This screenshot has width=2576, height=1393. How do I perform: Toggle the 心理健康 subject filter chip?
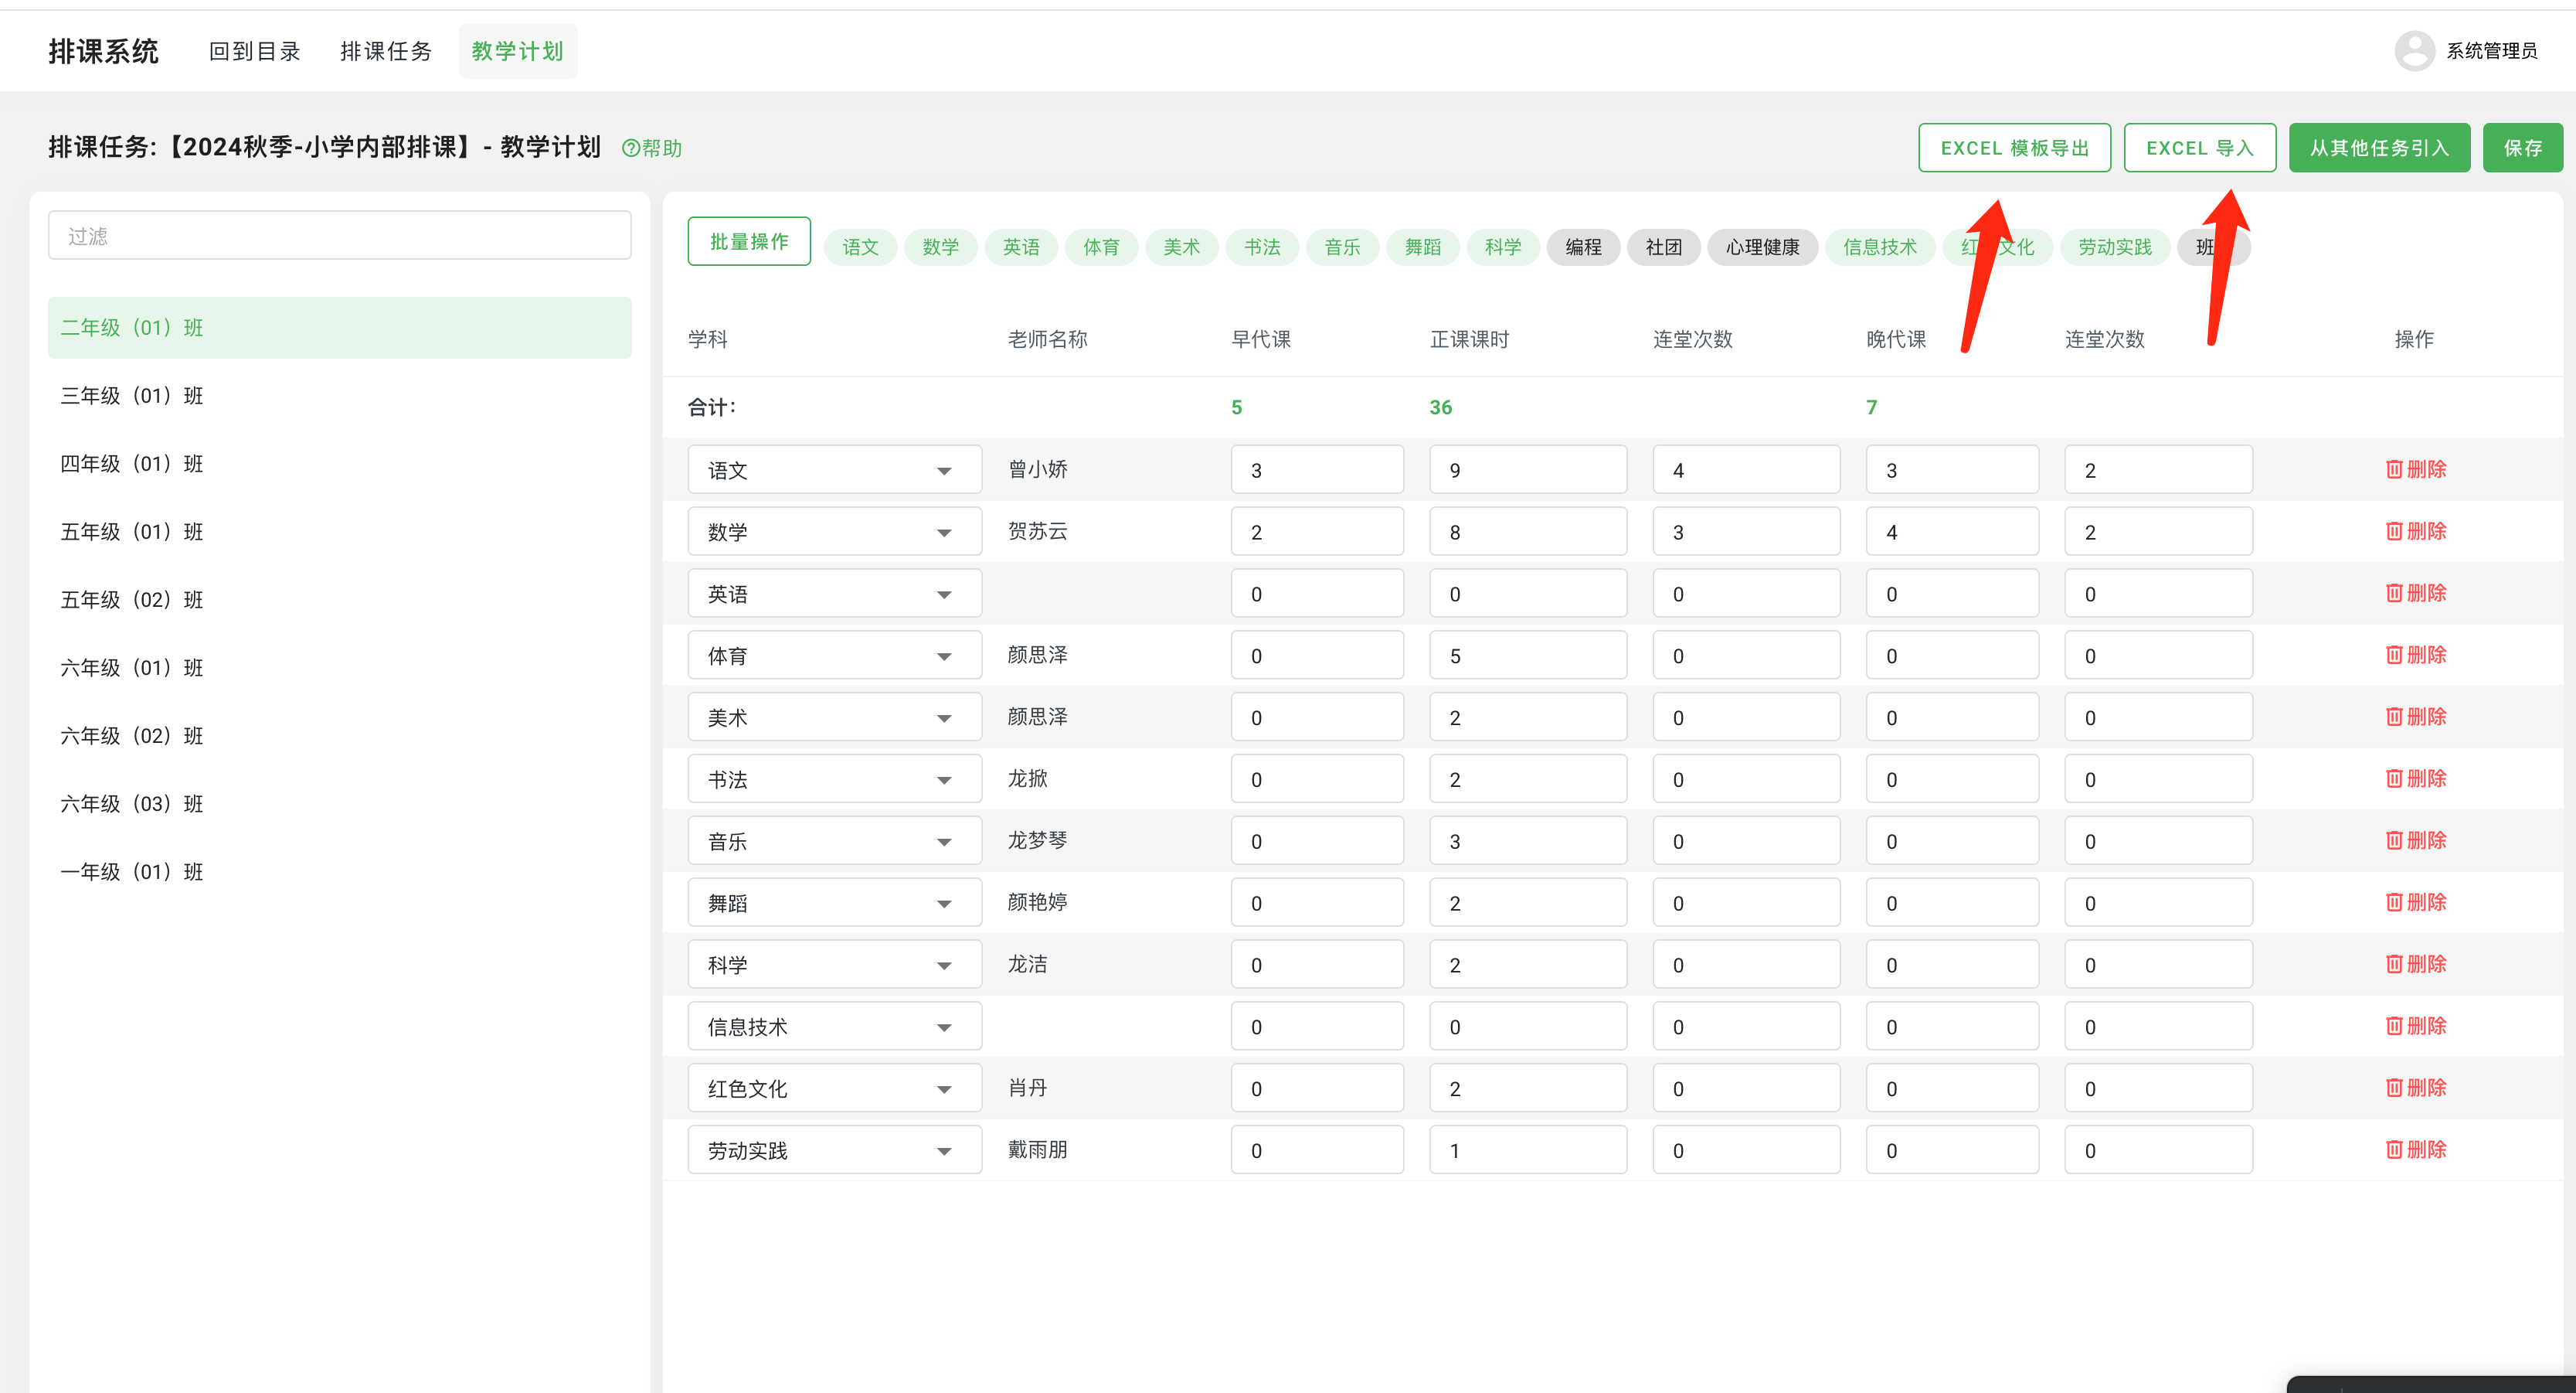point(1762,247)
